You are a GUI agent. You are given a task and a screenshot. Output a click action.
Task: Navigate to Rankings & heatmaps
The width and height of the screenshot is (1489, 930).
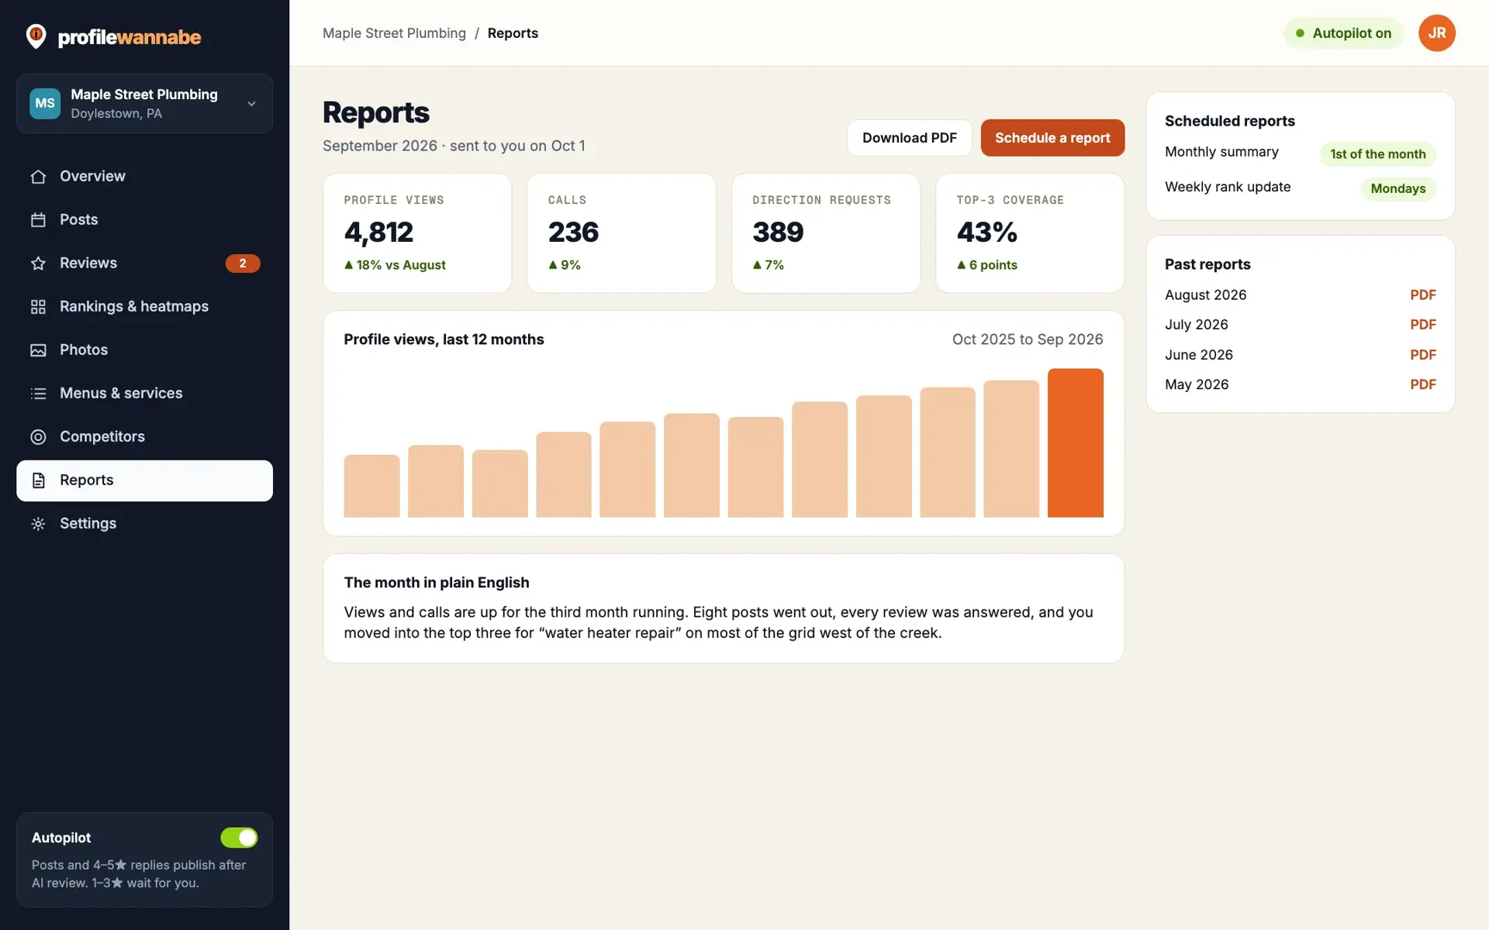[144, 307]
